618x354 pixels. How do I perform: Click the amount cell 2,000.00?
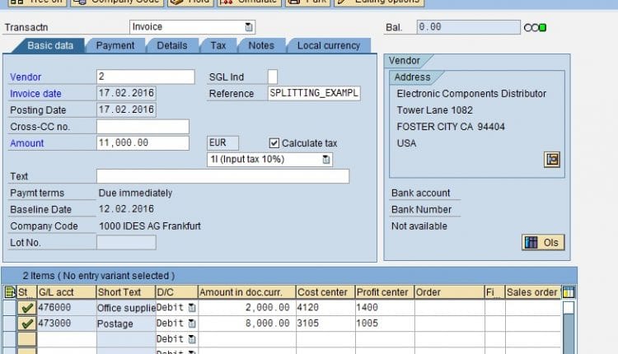[x=246, y=308]
